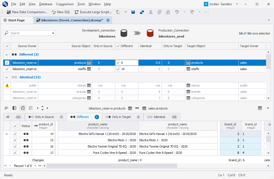Click the Target Owner column header

click(x=252, y=46)
